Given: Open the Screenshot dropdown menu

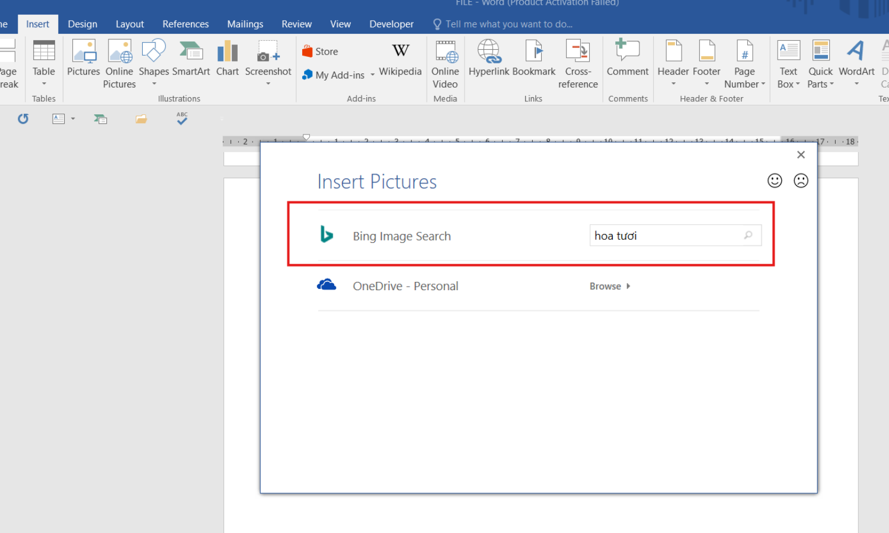Looking at the screenshot, I should click(268, 84).
